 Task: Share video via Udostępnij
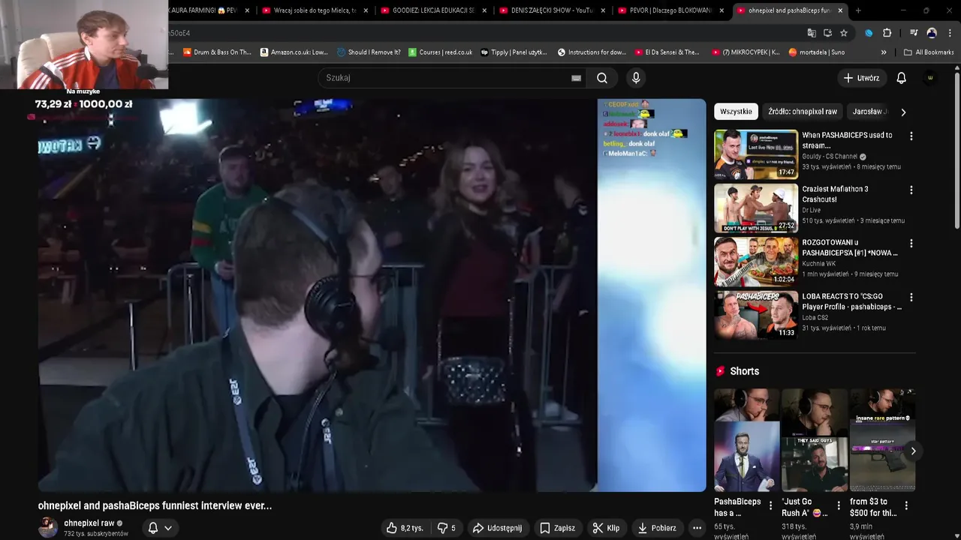497,528
